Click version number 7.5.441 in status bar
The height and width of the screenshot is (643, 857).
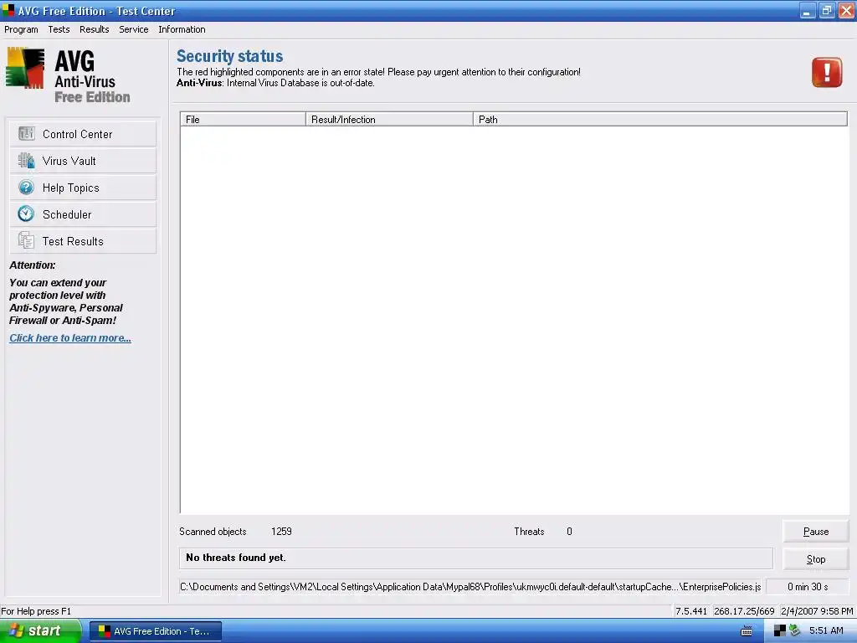[690, 611]
